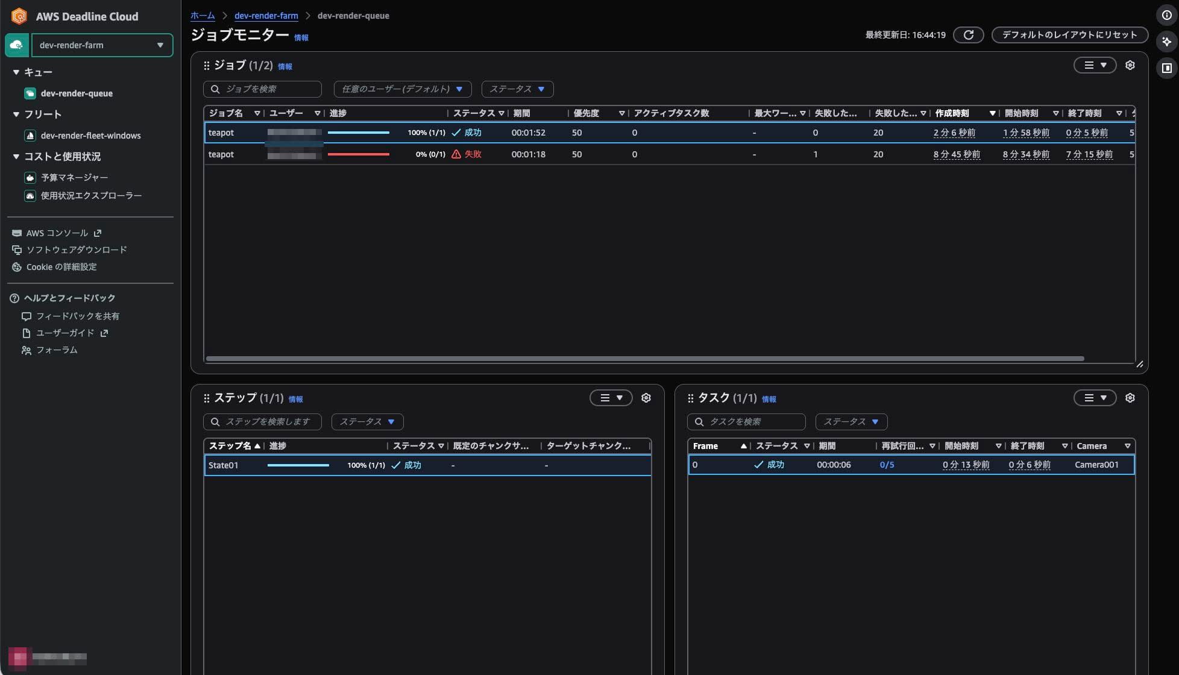Viewport: 1179px width, 675px height.
Task: Click the queue icon beside dev-render-queue
Action: [30, 93]
